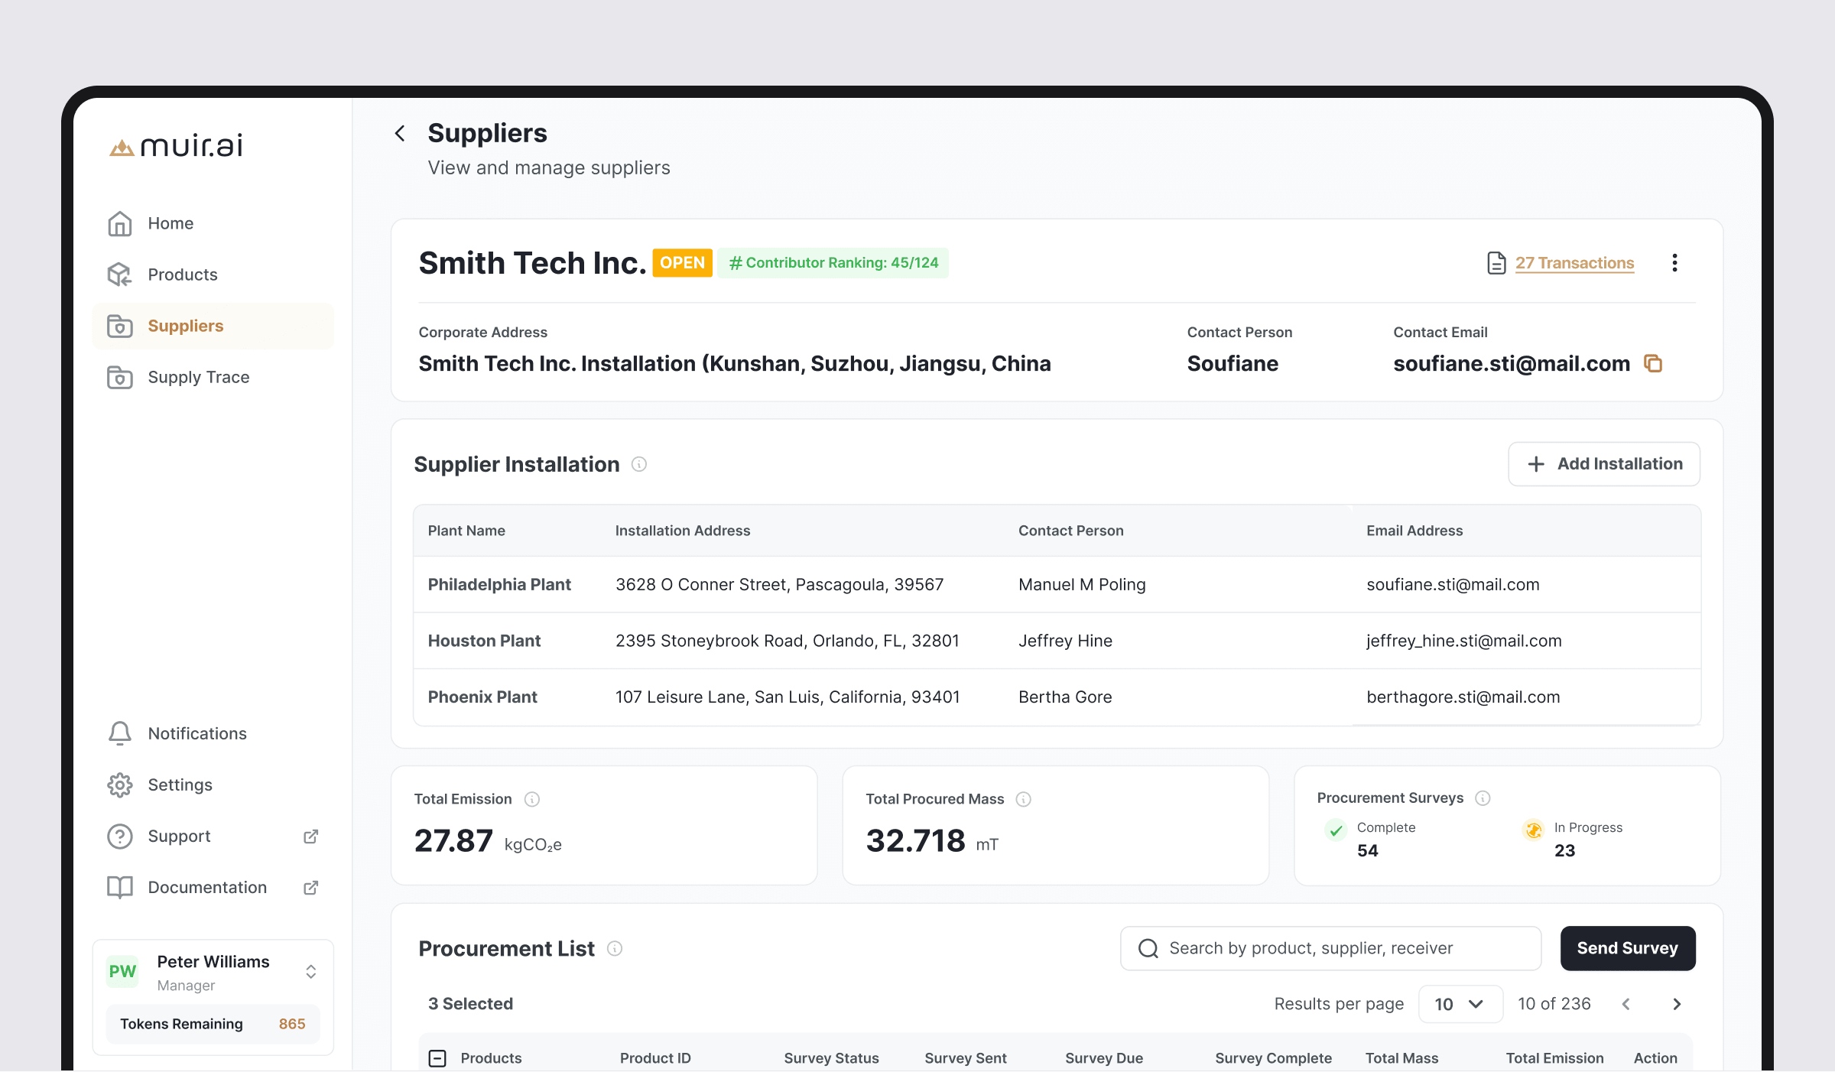Screen dimensions: 1835x1072
Task: Click the 10 of 236 page indicator
Action: pos(1554,1004)
